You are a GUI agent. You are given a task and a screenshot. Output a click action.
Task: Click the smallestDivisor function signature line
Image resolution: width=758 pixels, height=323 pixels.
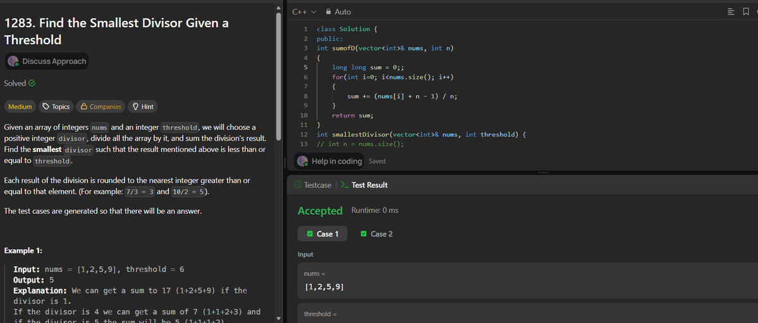pos(420,134)
